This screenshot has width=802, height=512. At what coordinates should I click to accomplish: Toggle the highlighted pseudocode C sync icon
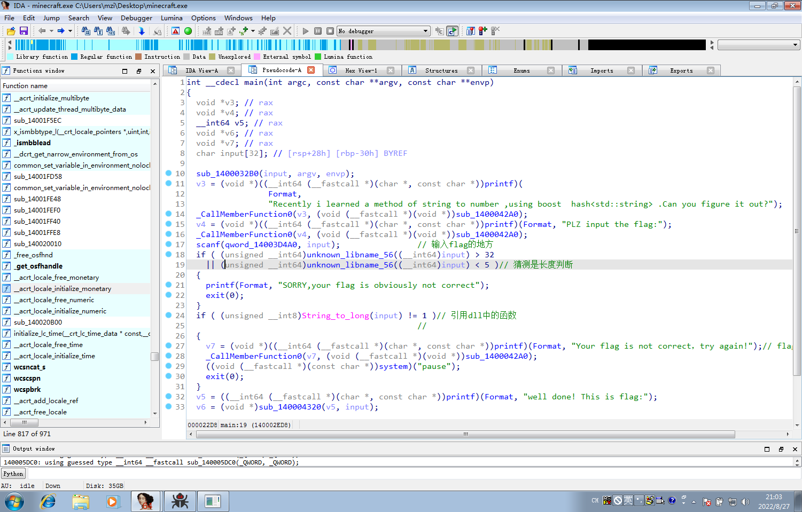coord(453,31)
